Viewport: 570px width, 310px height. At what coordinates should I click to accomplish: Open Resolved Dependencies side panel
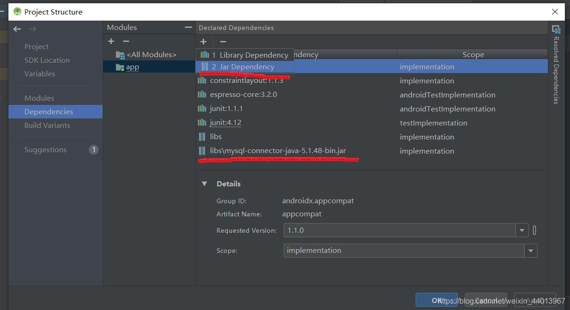(x=556, y=64)
